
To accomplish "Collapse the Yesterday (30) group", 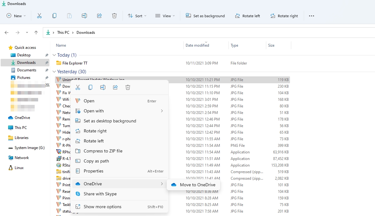I will (x=54, y=72).
